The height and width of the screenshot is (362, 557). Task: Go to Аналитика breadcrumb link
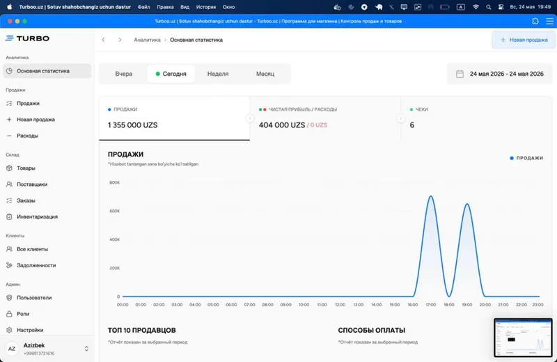tap(147, 40)
